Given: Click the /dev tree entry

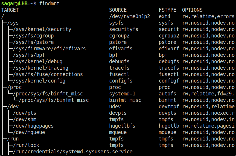Looking at the screenshot, I should pyautogui.click(x=13, y=107).
